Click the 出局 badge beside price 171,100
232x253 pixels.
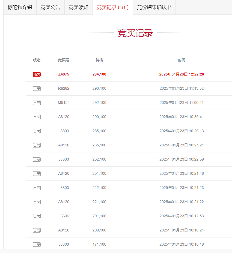(37, 245)
